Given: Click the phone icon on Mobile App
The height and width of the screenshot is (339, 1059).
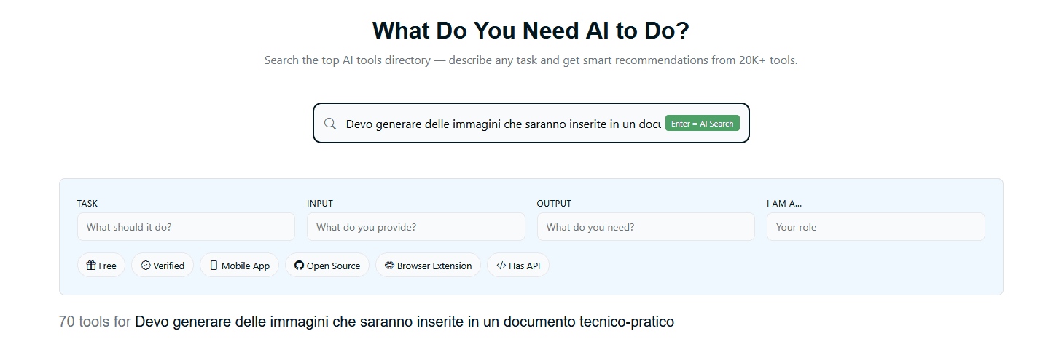Looking at the screenshot, I should click(214, 266).
